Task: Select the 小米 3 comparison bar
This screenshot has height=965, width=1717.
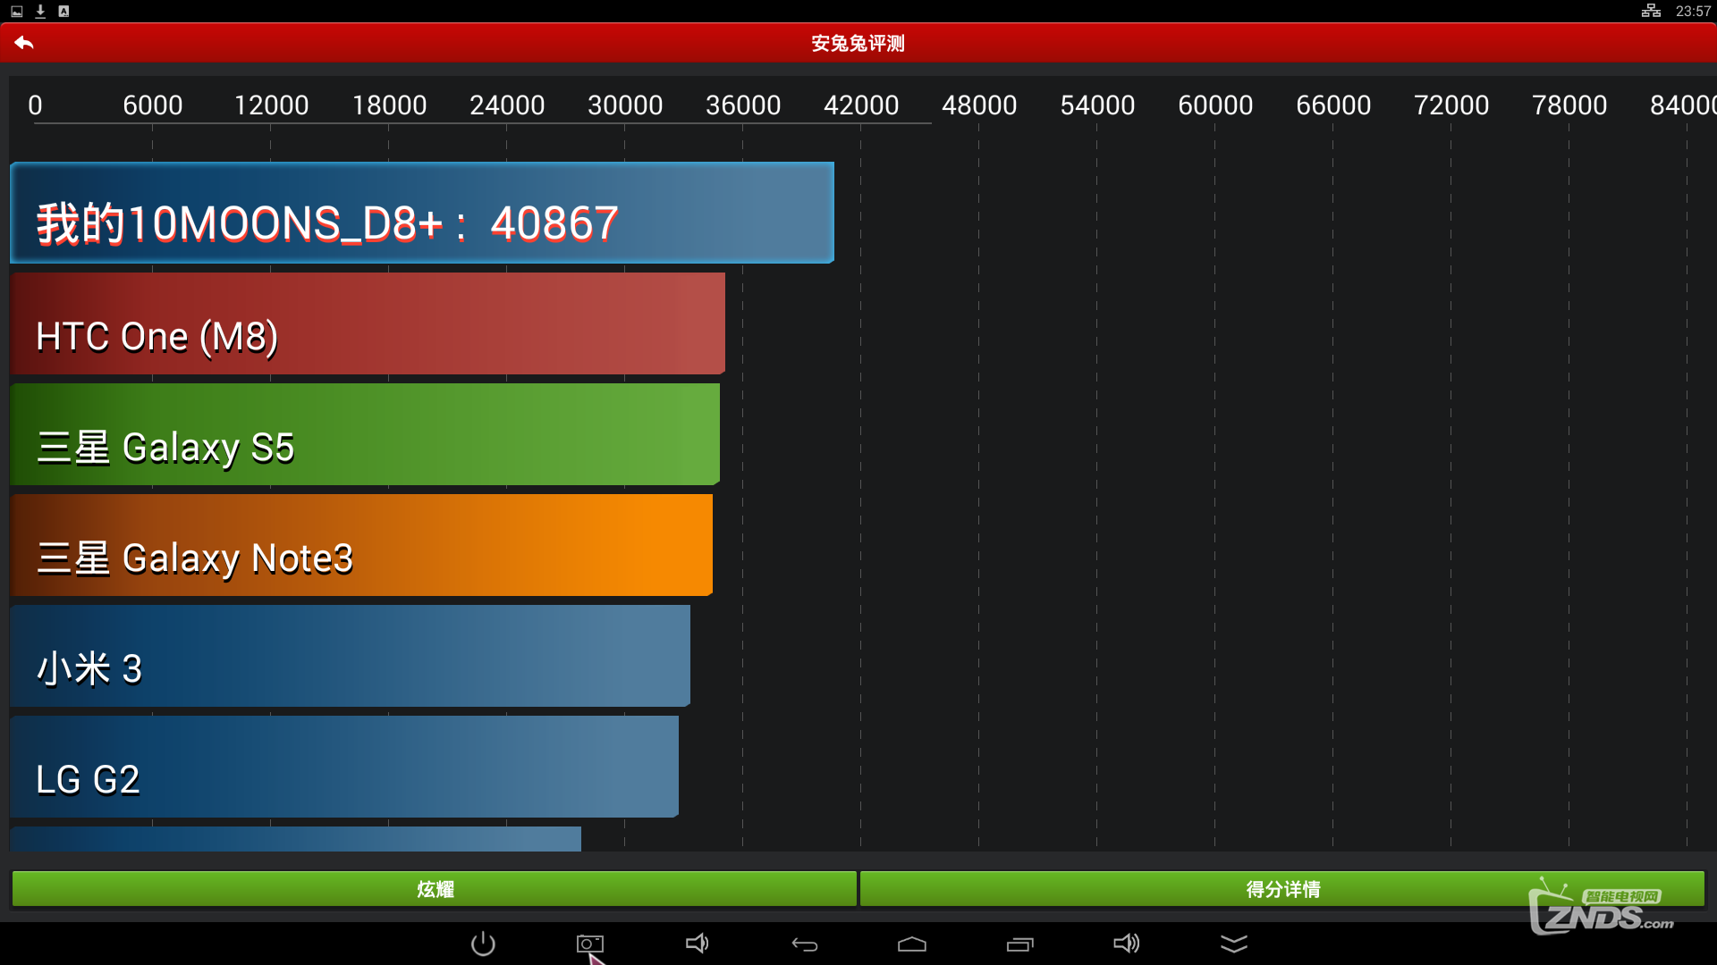Action: 350,656
